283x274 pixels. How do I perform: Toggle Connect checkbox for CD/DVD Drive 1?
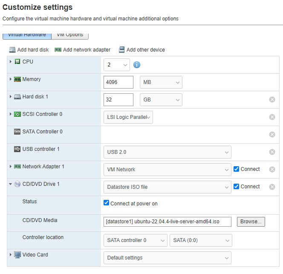(x=237, y=186)
